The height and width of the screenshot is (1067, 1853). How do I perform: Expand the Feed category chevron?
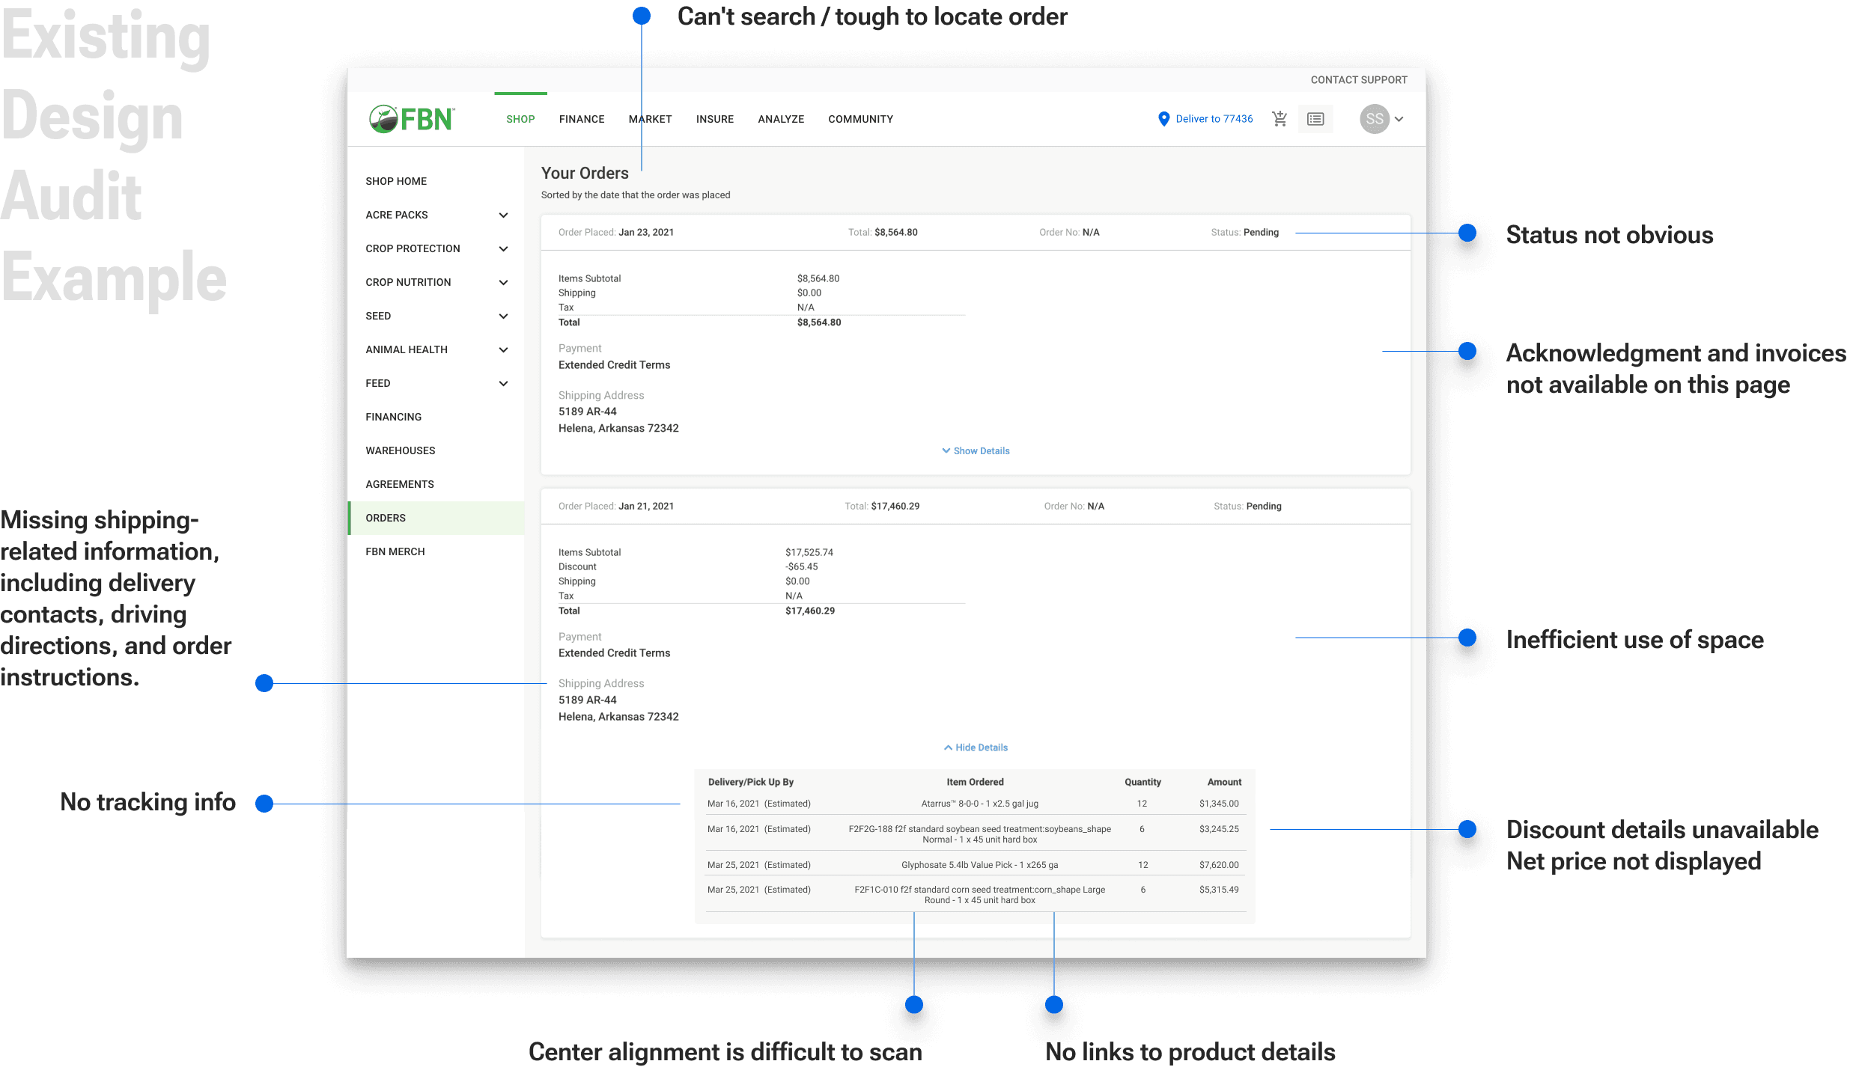coord(503,384)
